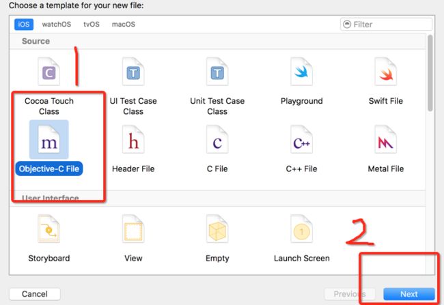Select the Launch Screen template icon
Image resolution: width=444 pixels, height=305 pixels.
(301, 229)
